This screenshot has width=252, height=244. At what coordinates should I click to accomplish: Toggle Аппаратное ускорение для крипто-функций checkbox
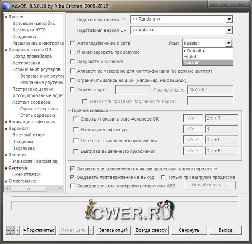[x=72, y=71]
